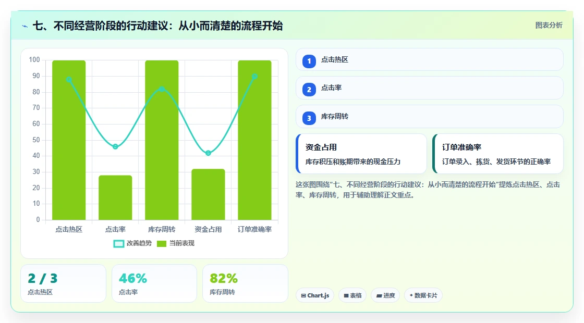Viewport: 584px width, 323px height.
Task: Click the 0 y-axis label
Action: [38, 219]
